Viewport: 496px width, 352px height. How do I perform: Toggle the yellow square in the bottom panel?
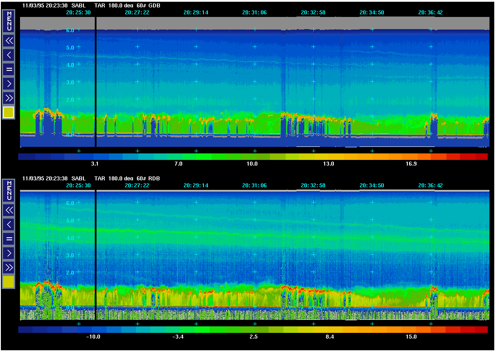[x=9, y=282]
